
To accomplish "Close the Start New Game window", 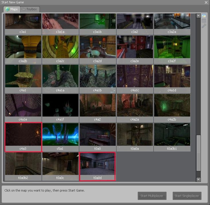I will pos(206,2).
